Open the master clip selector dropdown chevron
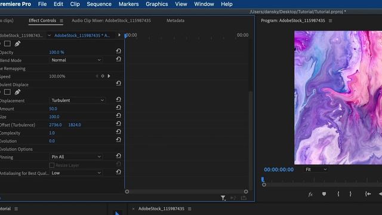The height and width of the screenshot is (215, 382). click(49, 35)
